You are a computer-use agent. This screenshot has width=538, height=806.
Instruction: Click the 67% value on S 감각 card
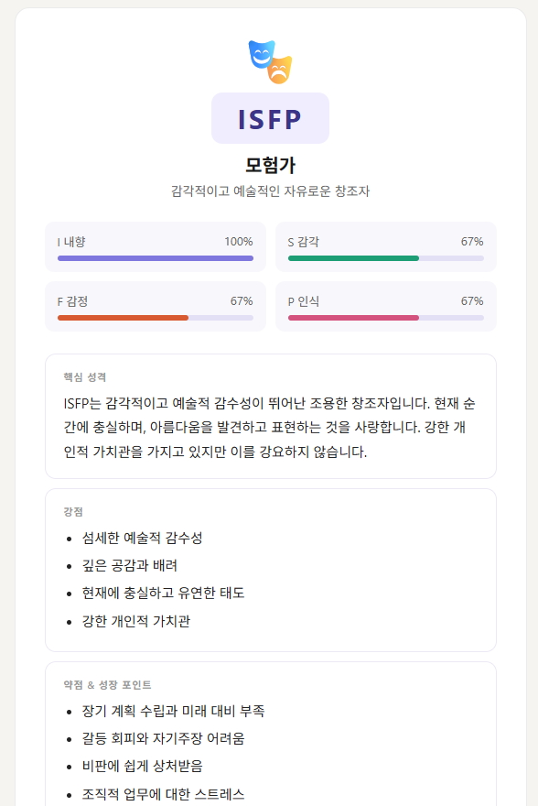point(472,242)
